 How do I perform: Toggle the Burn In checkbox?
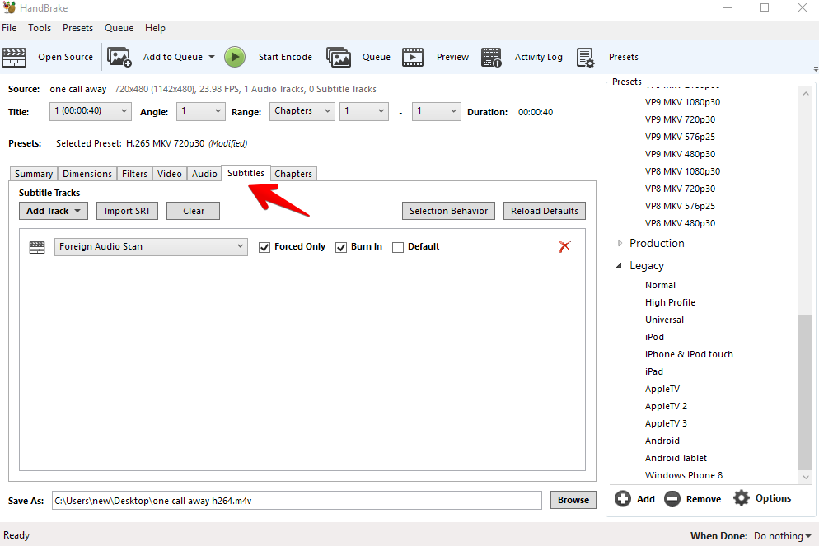341,247
